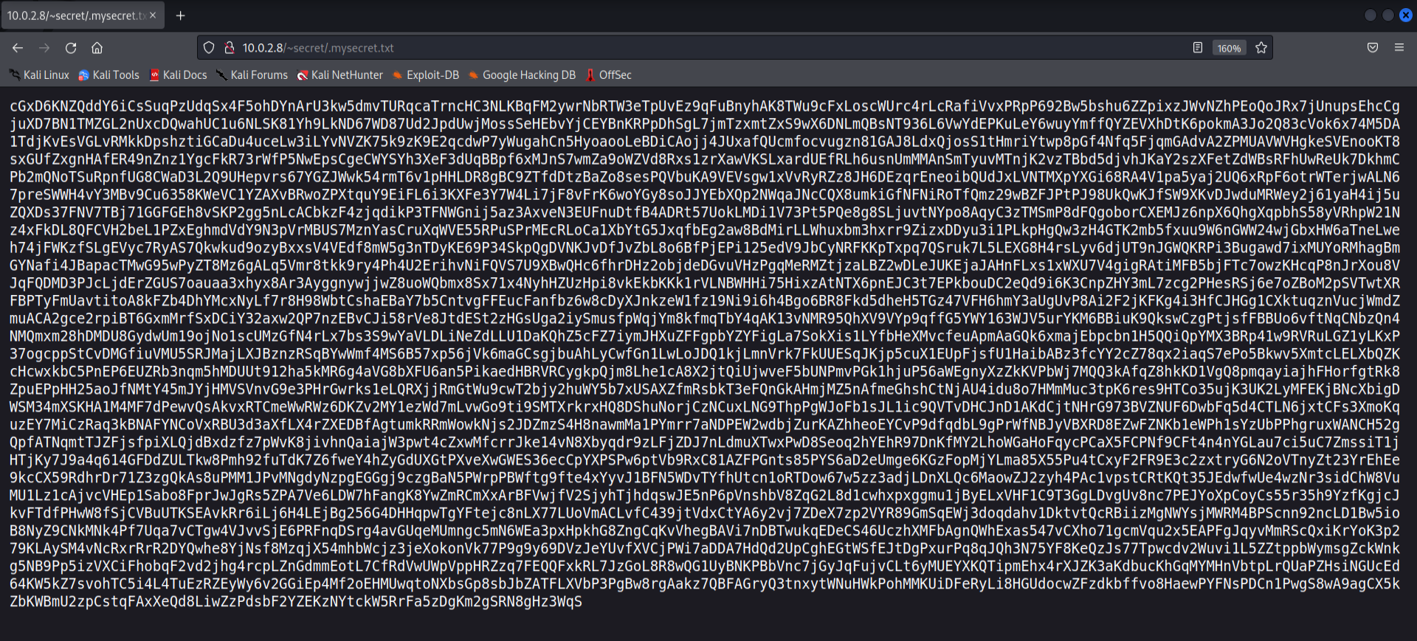
Task: Open a new tab with the plus button
Action: pyautogui.click(x=180, y=15)
